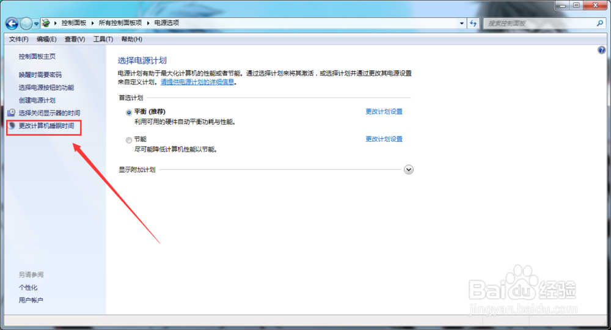
Task: Expand 显示附加计划 chevron button
Action: (x=408, y=169)
